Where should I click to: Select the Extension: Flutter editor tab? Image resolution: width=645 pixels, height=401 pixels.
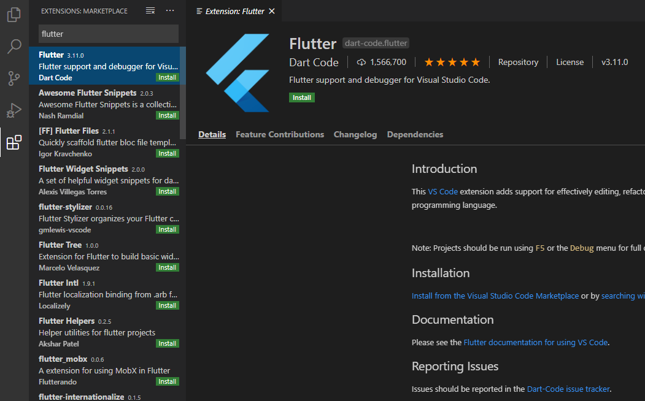[234, 11]
